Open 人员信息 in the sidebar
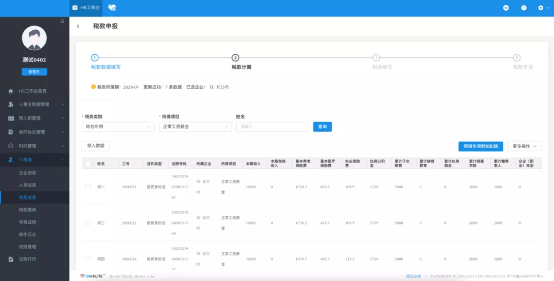This screenshot has height=281, width=554. [28, 185]
